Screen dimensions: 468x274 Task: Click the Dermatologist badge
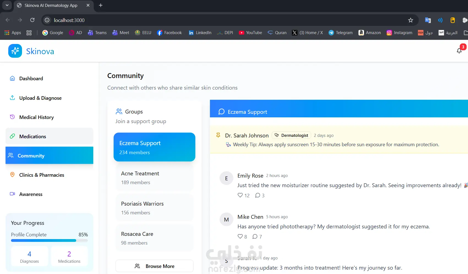pyautogui.click(x=291, y=135)
